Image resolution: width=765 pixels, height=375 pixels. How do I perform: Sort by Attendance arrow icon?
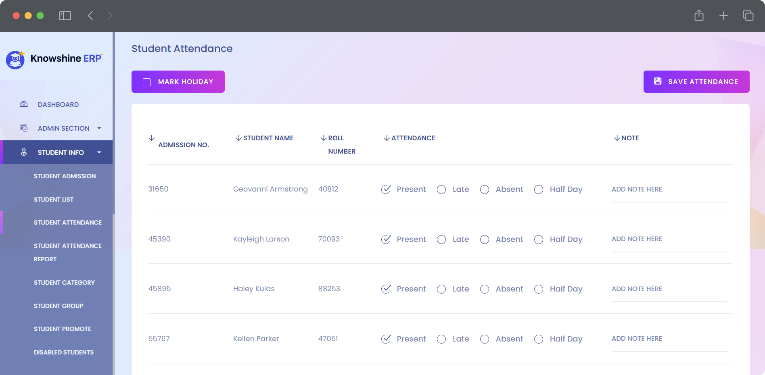387,138
